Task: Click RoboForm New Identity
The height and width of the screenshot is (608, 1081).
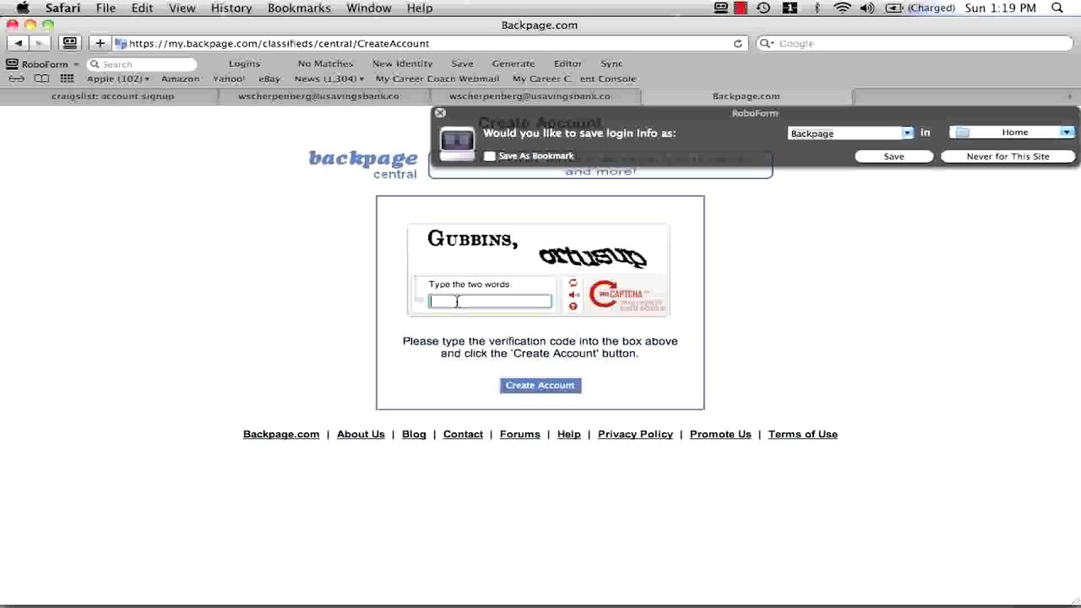Action: pyautogui.click(x=402, y=63)
